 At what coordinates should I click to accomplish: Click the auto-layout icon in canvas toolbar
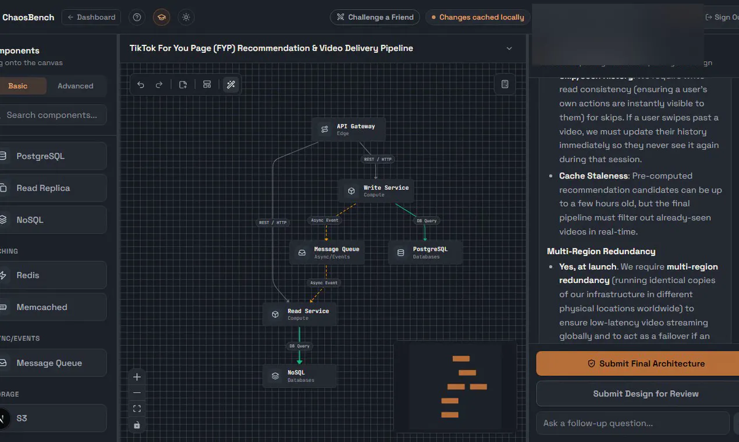point(207,85)
